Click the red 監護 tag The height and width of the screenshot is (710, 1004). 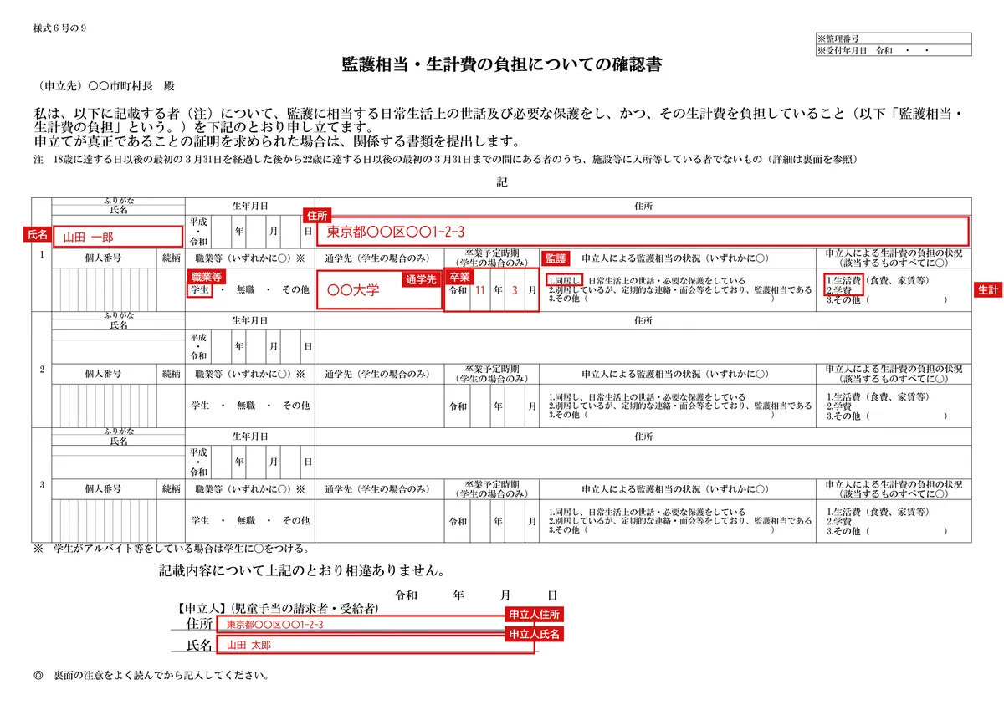click(x=556, y=258)
